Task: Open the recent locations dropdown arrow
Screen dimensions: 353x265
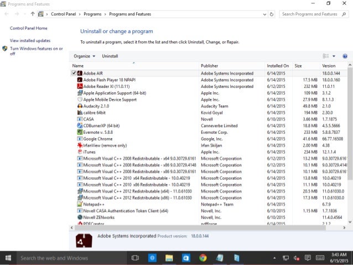Action: 25,14
